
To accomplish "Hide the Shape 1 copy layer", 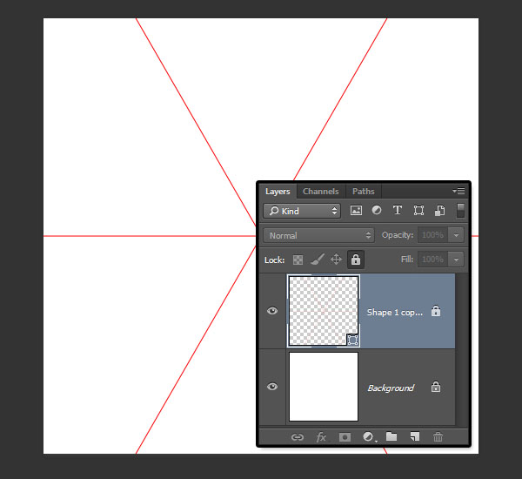I will (x=272, y=311).
